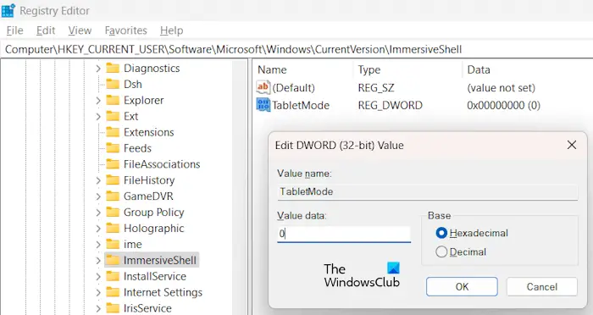Click the REG_SZ type cell
This screenshot has width=593, height=315.
tap(376, 88)
